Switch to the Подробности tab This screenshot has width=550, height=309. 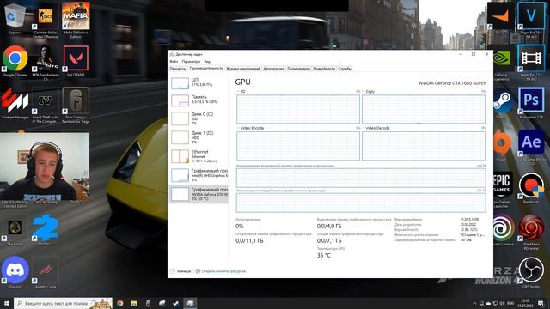(324, 69)
